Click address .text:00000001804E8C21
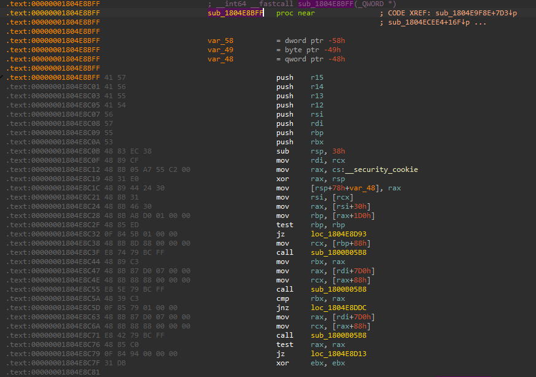 (x=53, y=197)
